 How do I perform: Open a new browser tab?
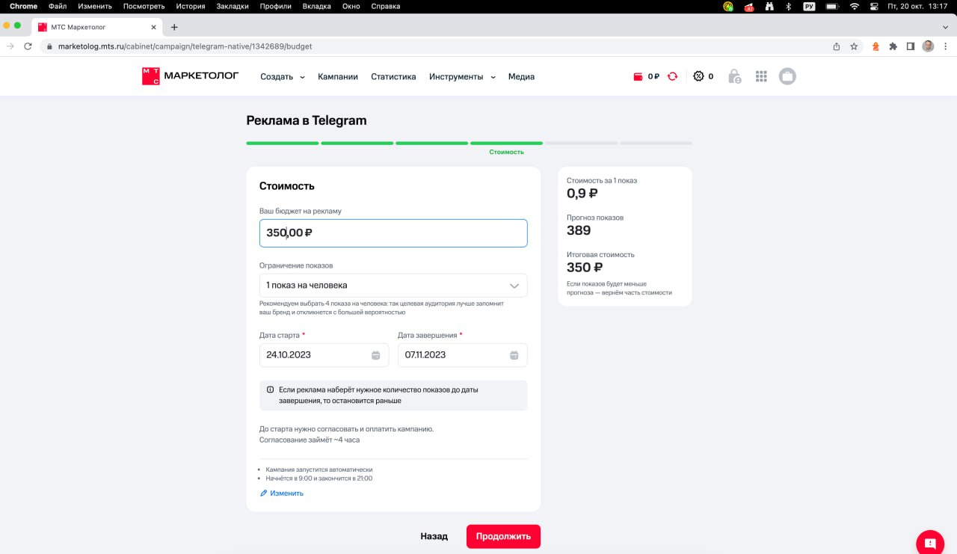[x=174, y=27]
